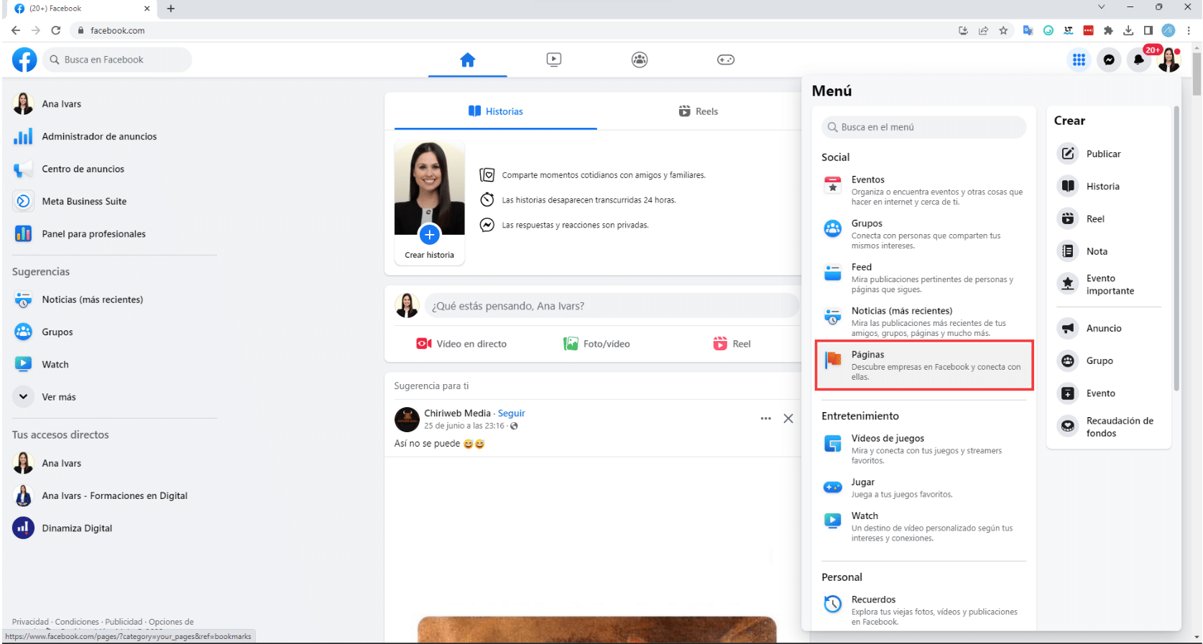Open Eventos in the Social menu
The width and height of the screenshot is (1203, 644).
924,190
